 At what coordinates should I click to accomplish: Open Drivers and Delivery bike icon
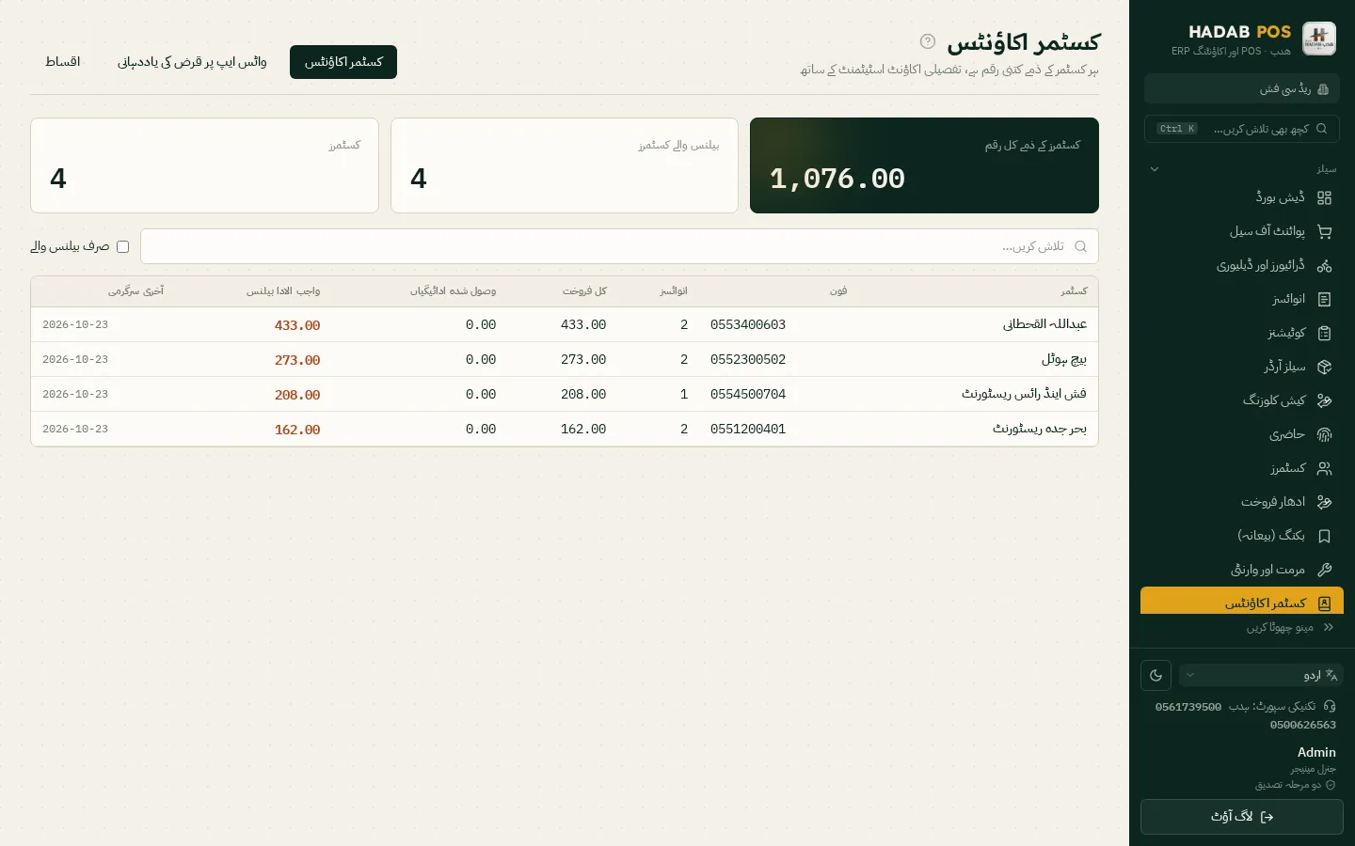coord(1324,265)
